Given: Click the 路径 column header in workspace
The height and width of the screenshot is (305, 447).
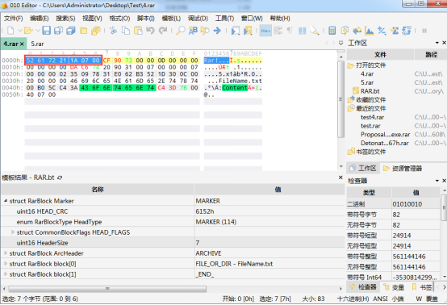Looking at the screenshot, I should 431,54.
